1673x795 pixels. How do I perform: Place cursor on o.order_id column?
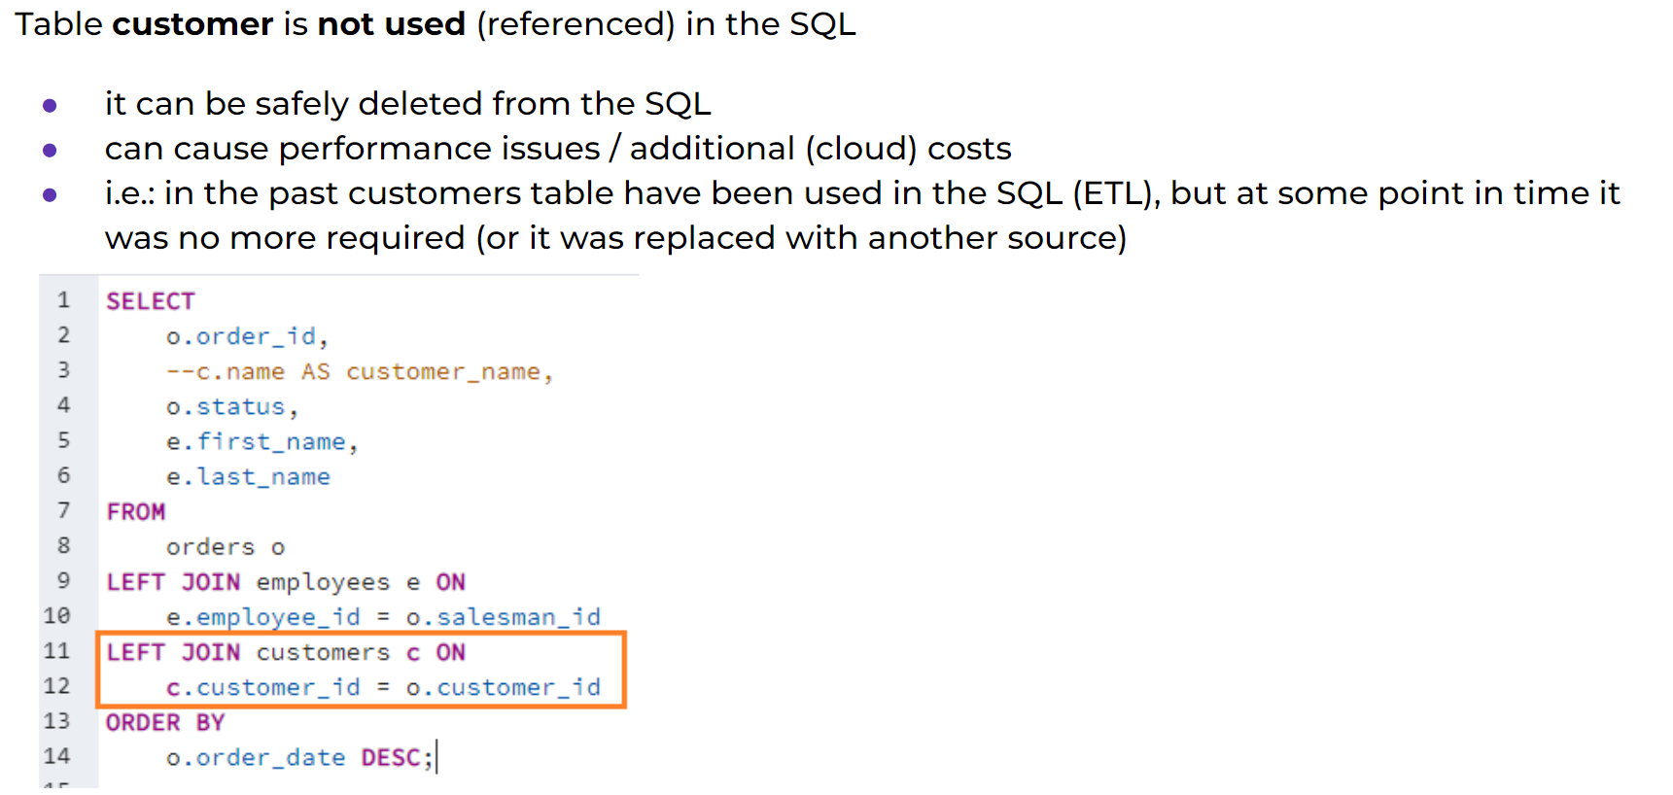tap(246, 337)
